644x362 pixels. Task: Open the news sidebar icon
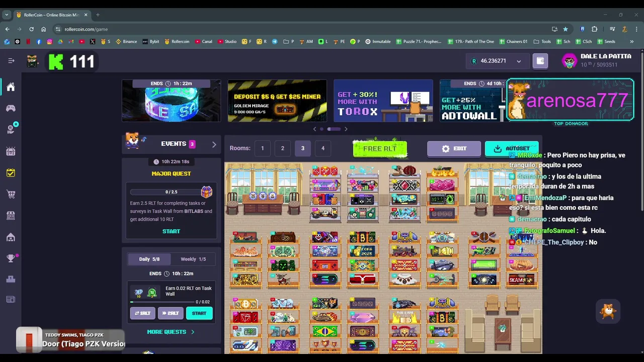click(x=11, y=300)
